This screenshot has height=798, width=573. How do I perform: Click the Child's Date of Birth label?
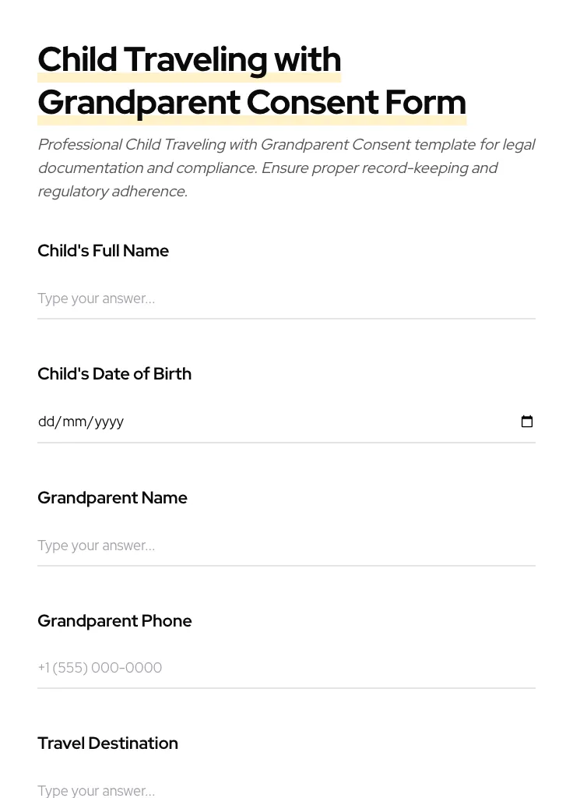[x=114, y=374]
